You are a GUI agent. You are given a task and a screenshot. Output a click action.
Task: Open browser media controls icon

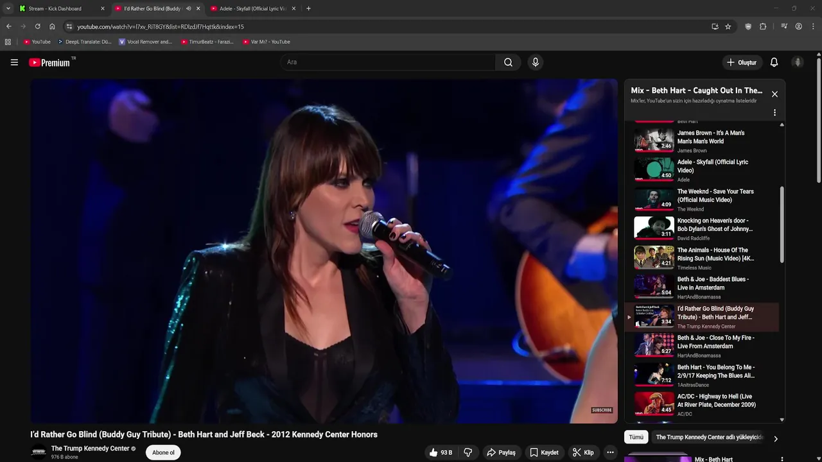[784, 26]
